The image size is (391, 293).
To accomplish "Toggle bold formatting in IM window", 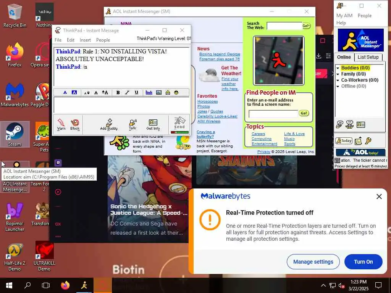I will (x=118, y=92).
